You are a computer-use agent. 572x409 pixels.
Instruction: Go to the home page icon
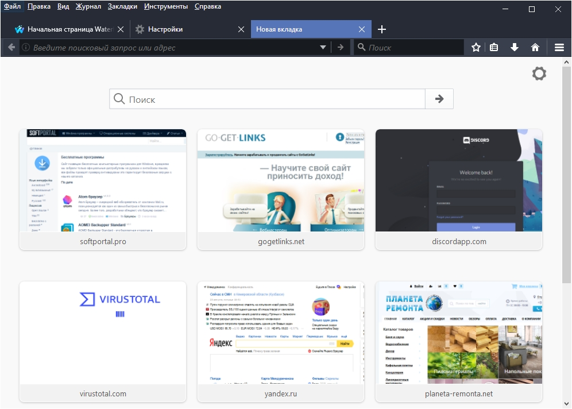tap(535, 48)
